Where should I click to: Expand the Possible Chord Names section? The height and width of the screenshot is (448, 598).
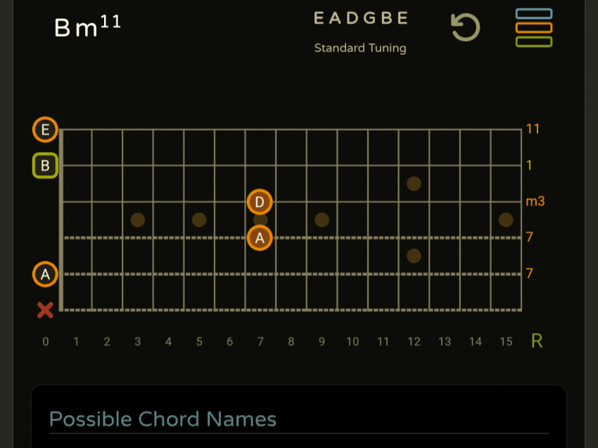click(x=163, y=419)
